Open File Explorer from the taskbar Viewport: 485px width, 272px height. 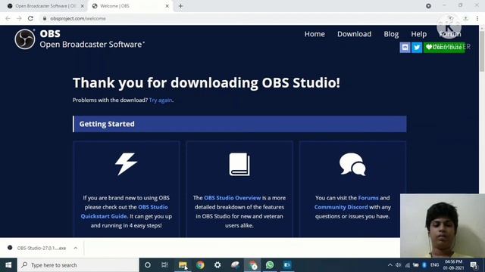pyautogui.click(x=183, y=265)
